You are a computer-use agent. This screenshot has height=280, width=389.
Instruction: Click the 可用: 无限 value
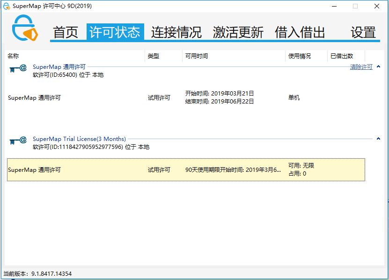pos(301,166)
